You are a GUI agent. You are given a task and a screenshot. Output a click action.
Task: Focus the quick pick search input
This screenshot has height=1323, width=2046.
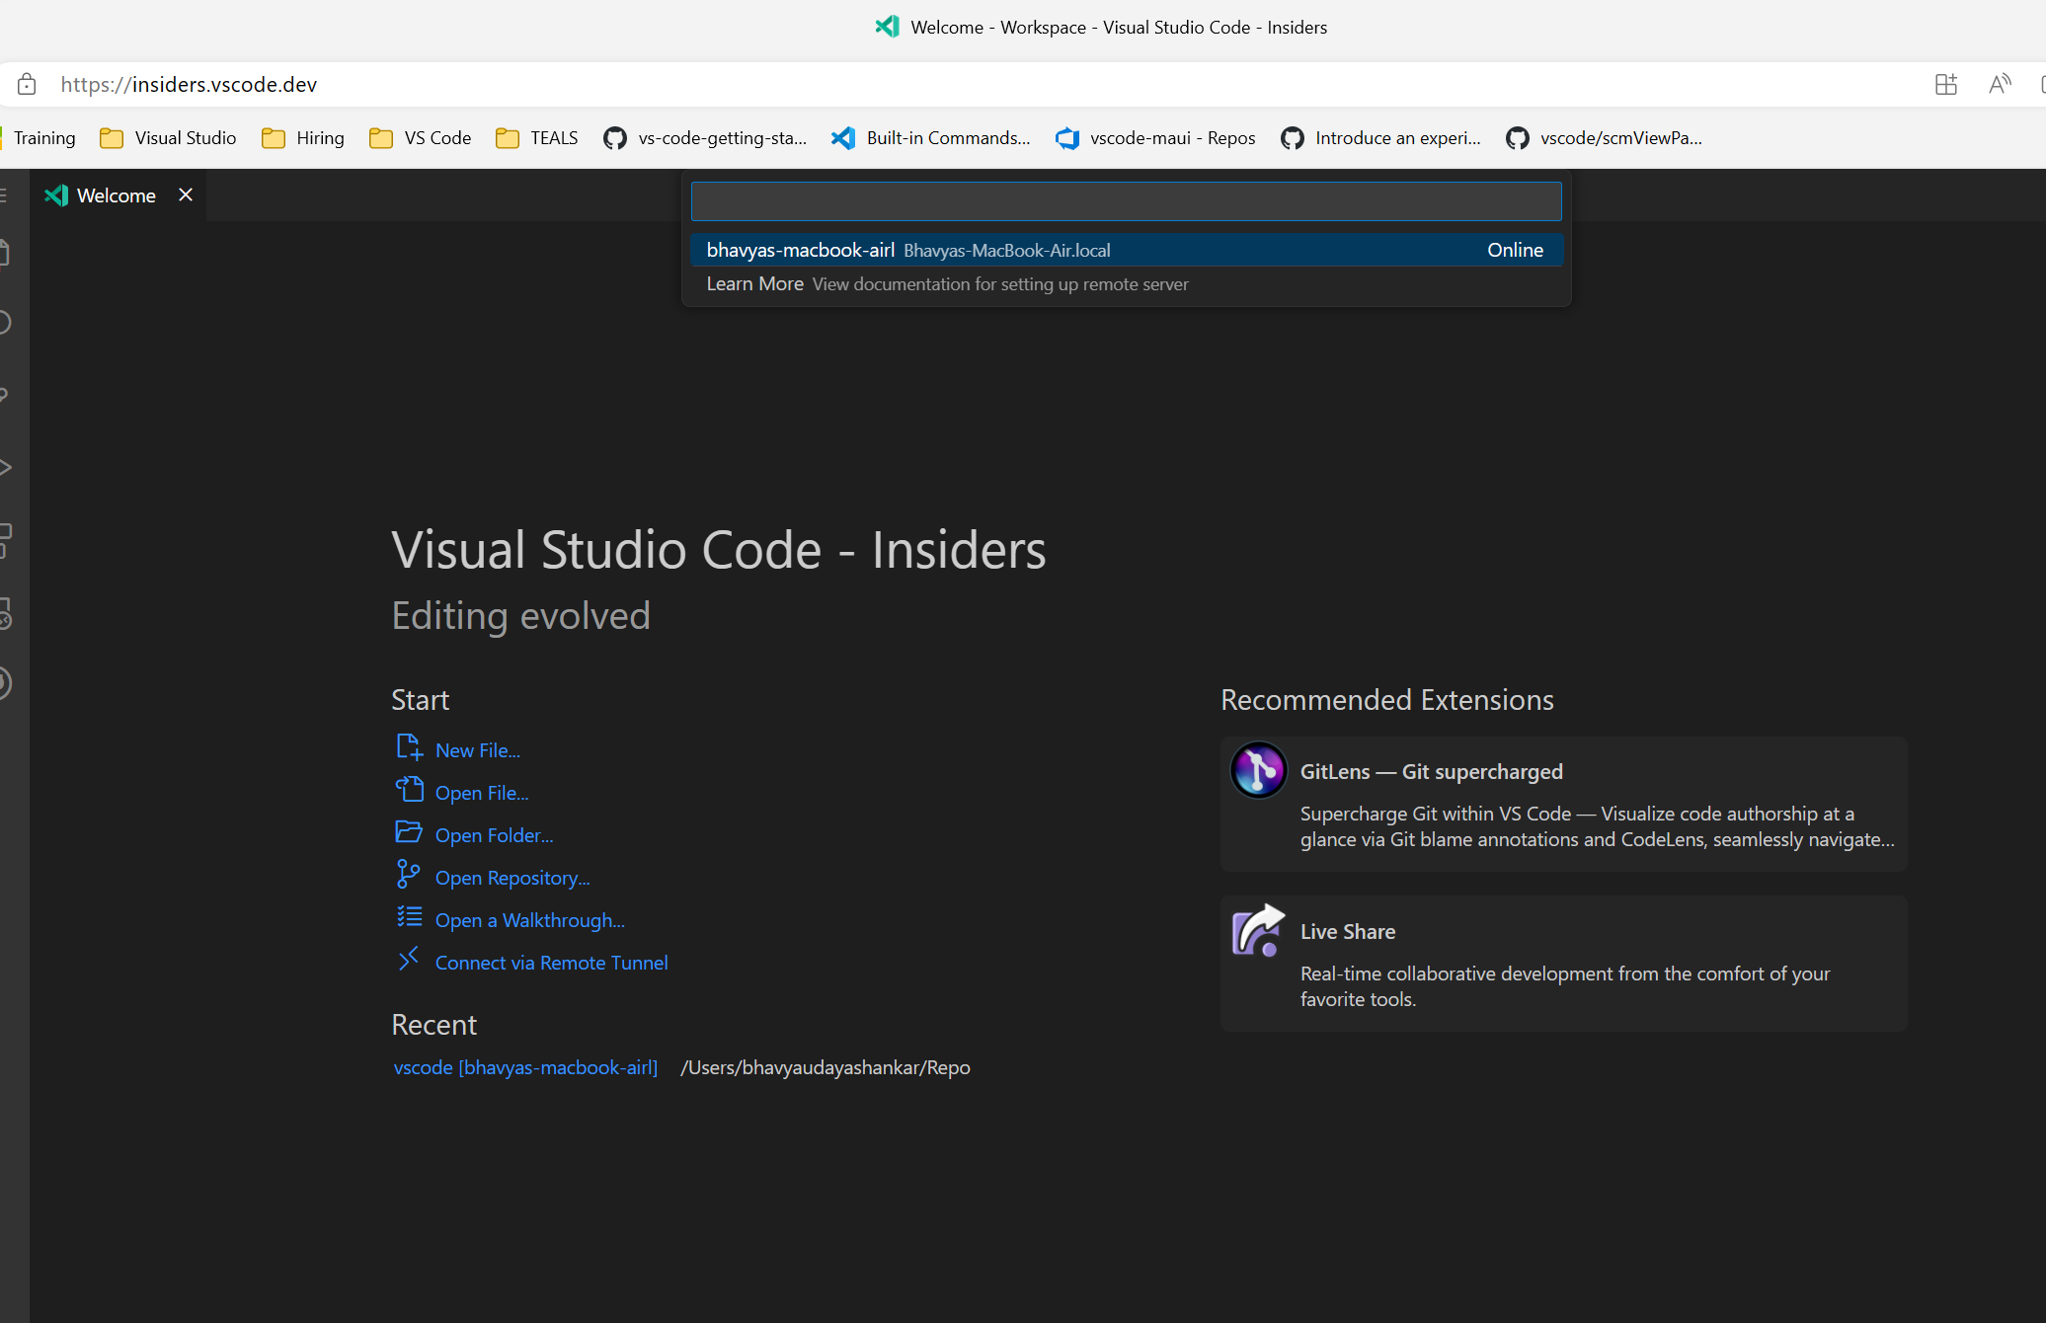(1126, 201)
